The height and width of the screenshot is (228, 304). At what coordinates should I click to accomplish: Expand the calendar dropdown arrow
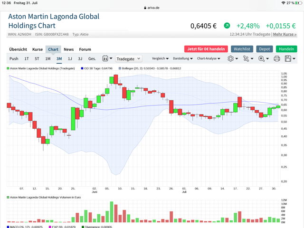111,58
